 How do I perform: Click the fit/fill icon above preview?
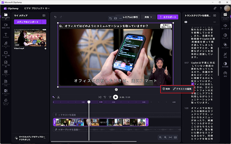[x=116, y=18]
